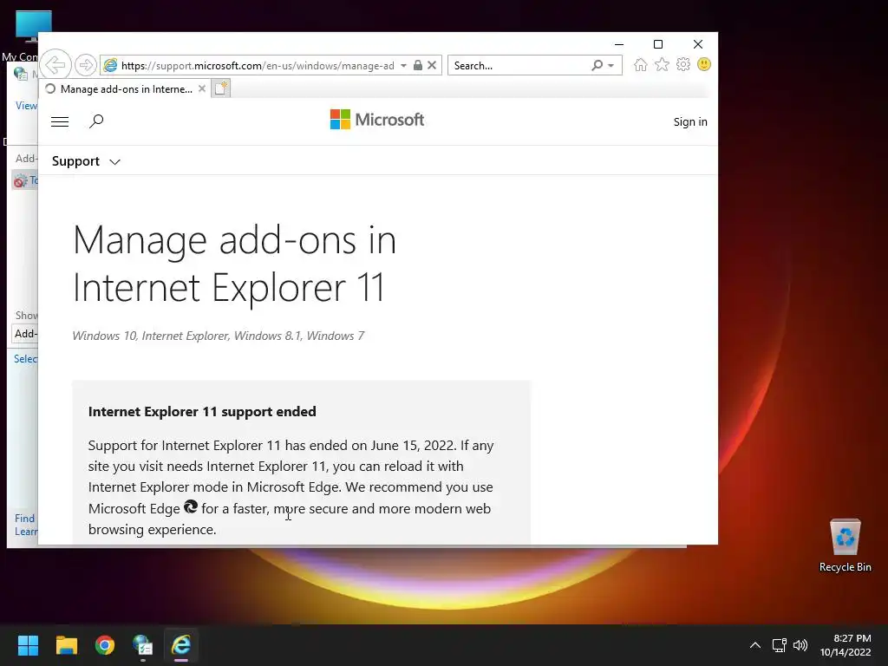Viewport: 888px width, 666px height.
Task: Click the Microsoft Edge icon in the article text
Action: click(190, 506)
